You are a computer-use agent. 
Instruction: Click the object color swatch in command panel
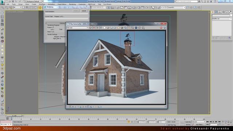click(x=231, y=15)
